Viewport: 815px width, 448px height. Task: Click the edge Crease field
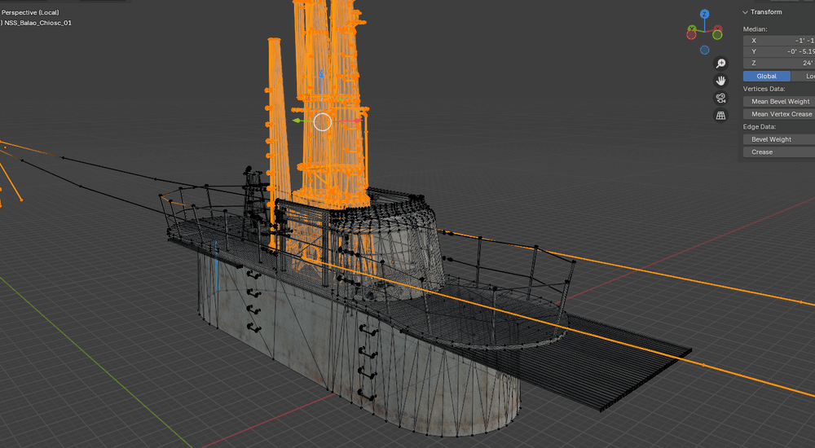[x=779, y=152]
